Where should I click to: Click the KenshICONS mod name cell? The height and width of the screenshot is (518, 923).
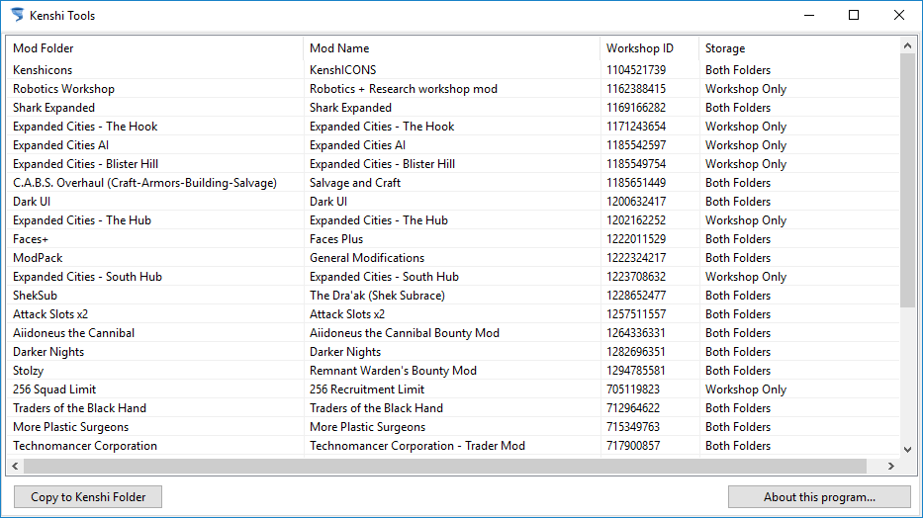(x=342, y=70)
